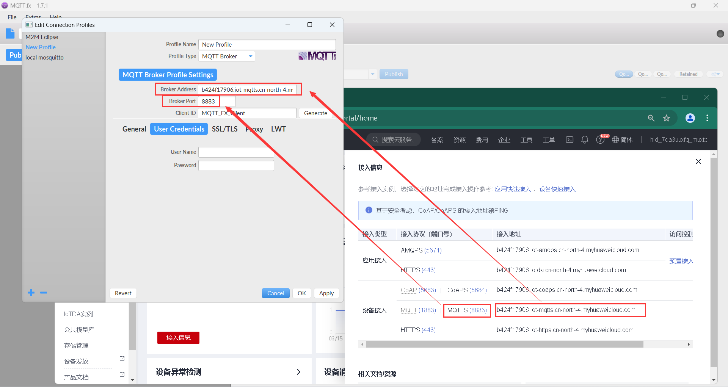Select New Profile in the profile list
This screenshot has height=387, width=728.
click(41, 47)
